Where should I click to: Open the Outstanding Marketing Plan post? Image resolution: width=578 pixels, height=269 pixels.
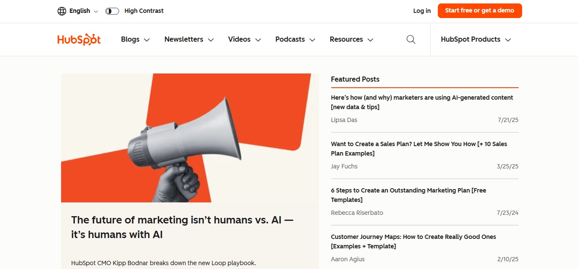point(408,195)
